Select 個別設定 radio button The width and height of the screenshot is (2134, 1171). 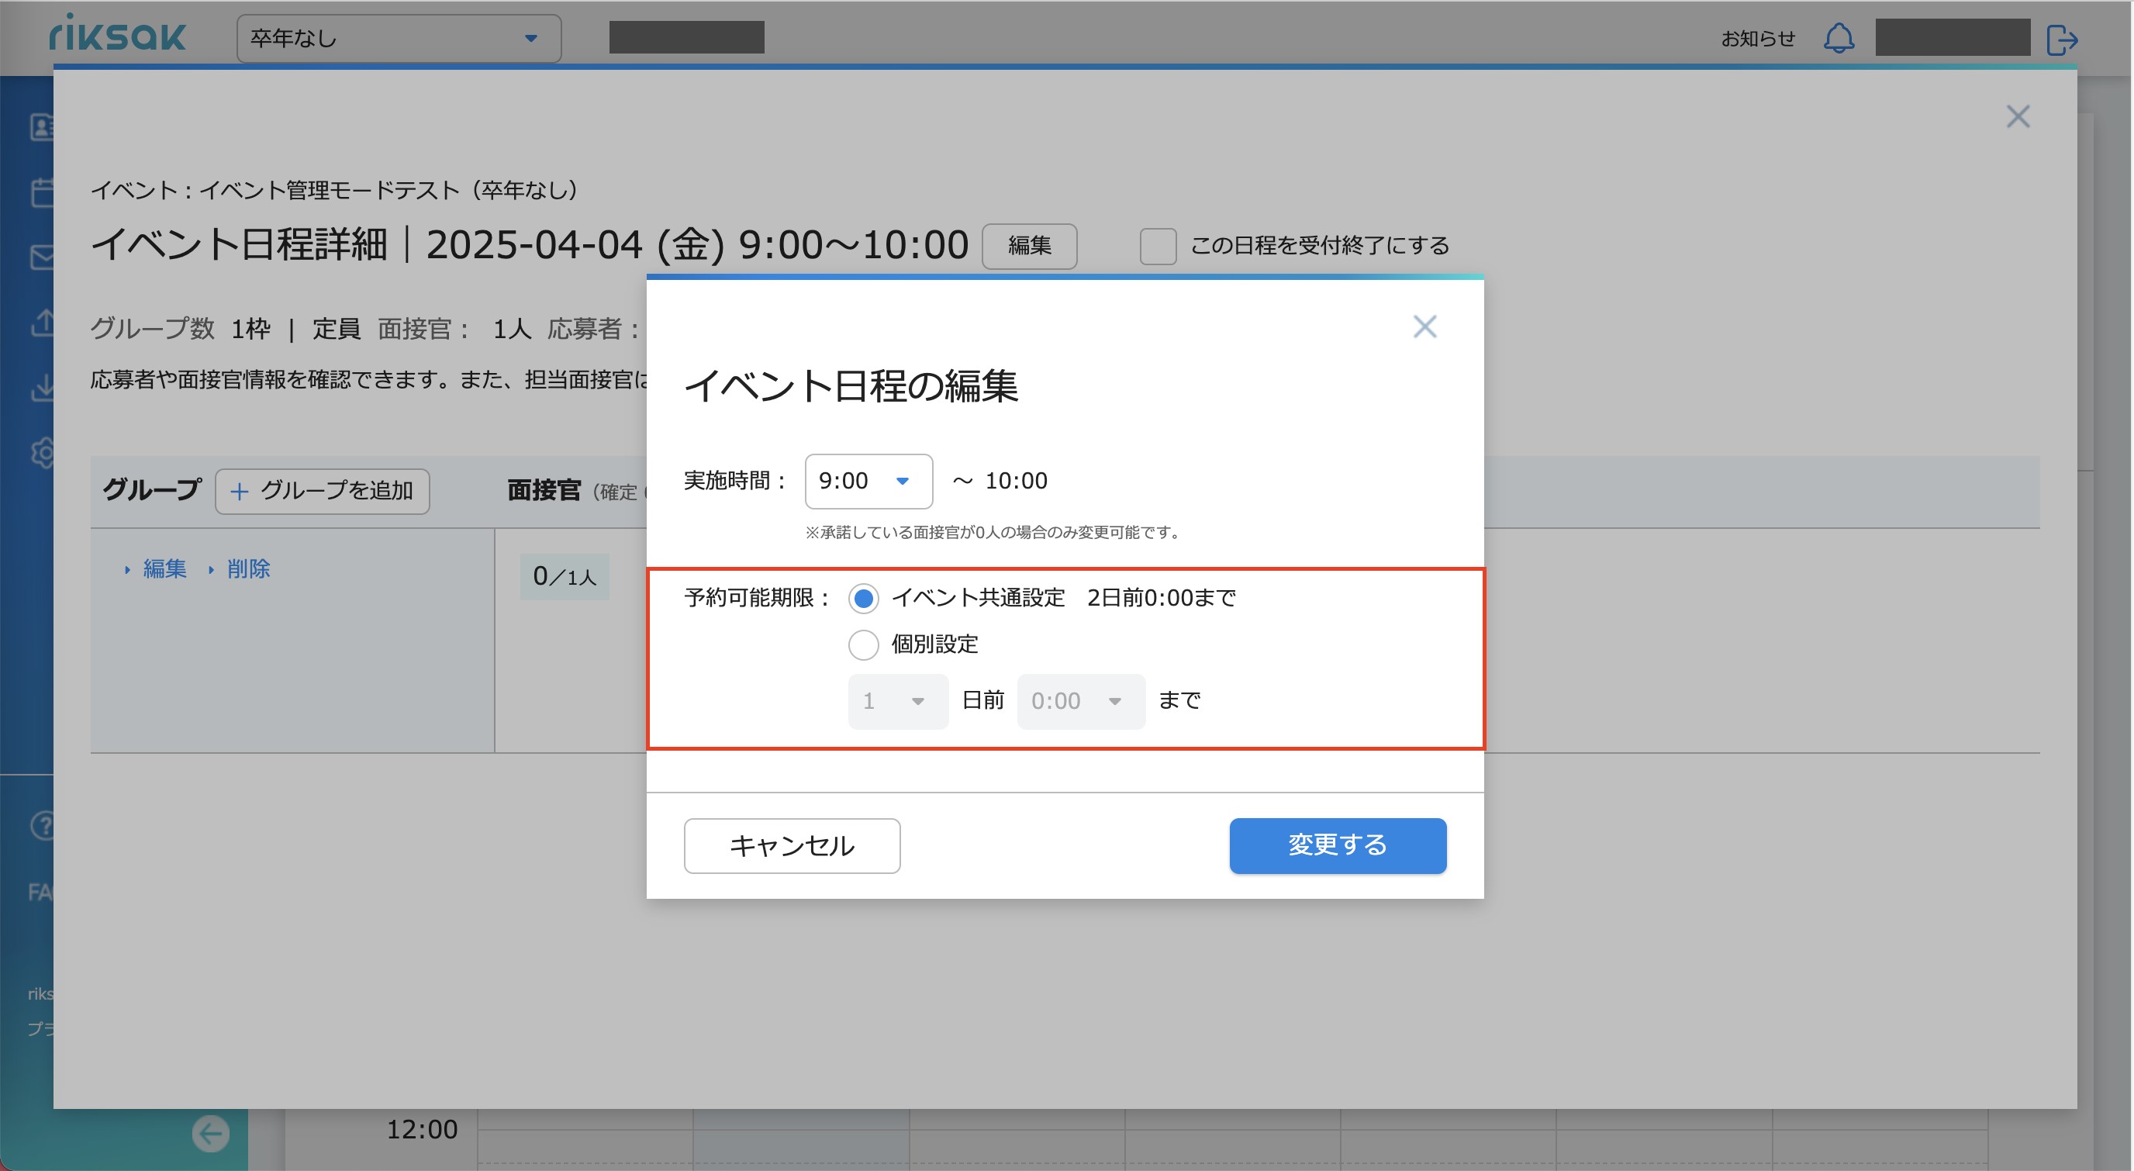863,644
